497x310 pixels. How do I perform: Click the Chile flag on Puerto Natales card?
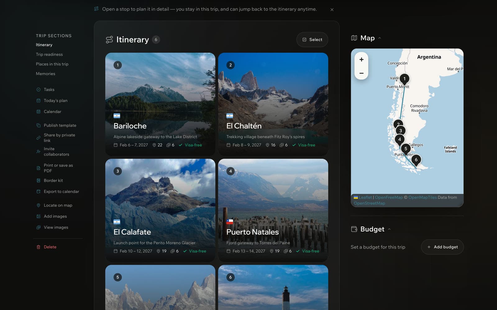tap(230, 222)
